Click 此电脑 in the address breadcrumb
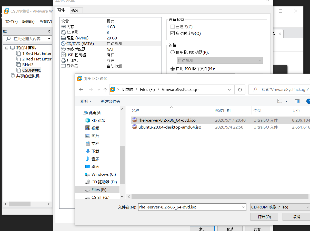Viewport: 310px width, 231px height. [127, 90]
